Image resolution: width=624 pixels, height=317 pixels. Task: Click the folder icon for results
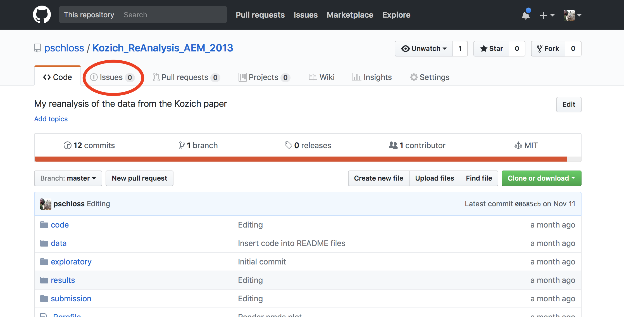click(44, 280)
